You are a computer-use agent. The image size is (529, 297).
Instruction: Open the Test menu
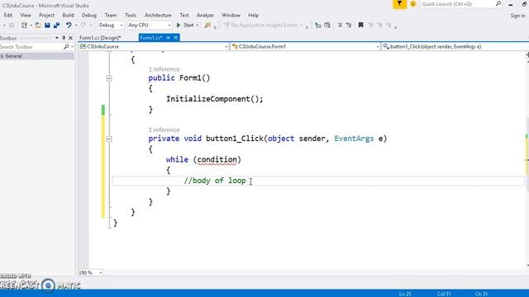point(184,15)
